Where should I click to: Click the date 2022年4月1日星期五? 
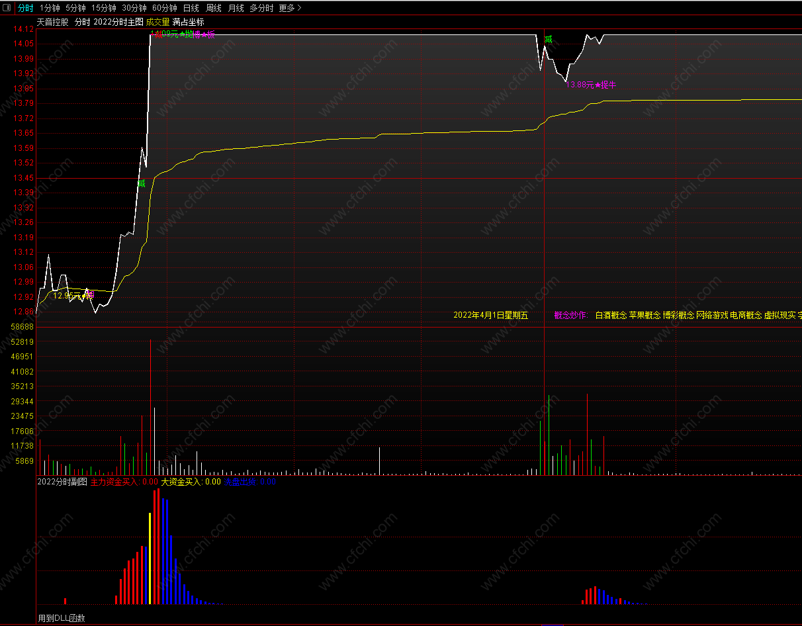[x=491, y=315]
